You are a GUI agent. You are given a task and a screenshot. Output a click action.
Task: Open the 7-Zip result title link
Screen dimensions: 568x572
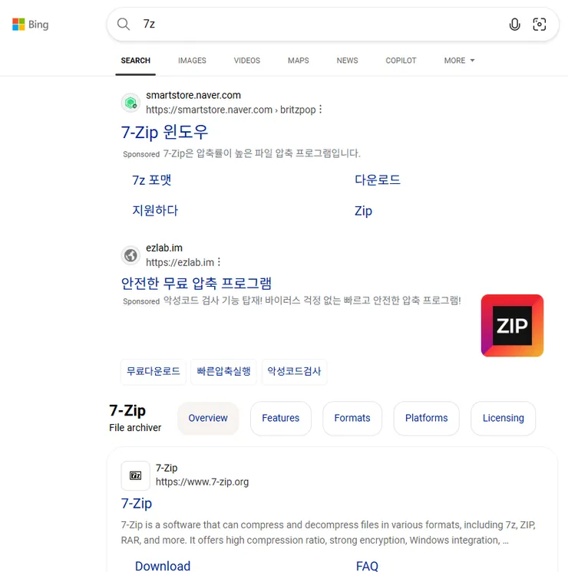pyautogui.click(x=137, y=504)
